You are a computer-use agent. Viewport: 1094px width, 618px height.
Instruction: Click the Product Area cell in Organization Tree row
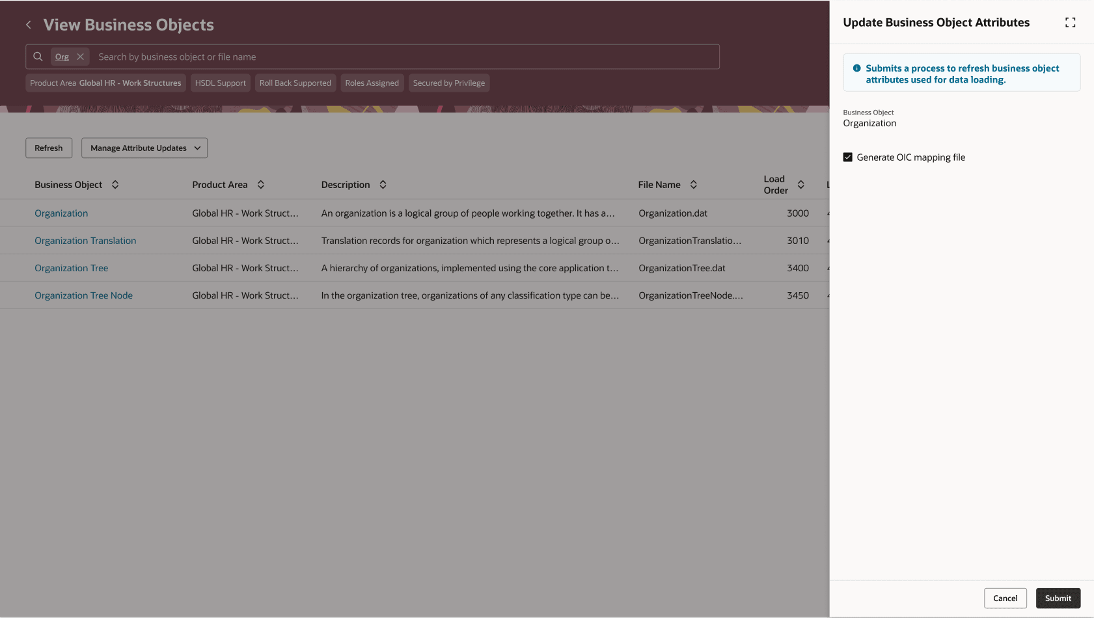click(245, 268)
